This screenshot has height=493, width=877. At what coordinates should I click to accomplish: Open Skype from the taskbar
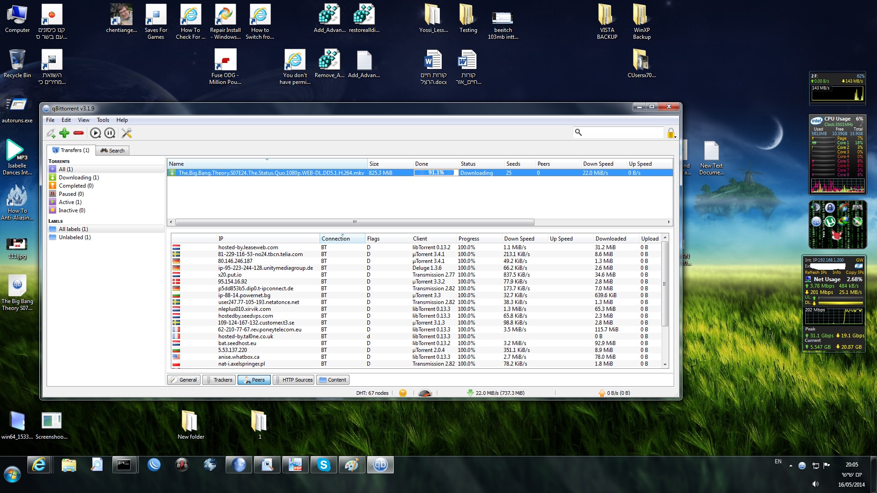pos(324,465)
